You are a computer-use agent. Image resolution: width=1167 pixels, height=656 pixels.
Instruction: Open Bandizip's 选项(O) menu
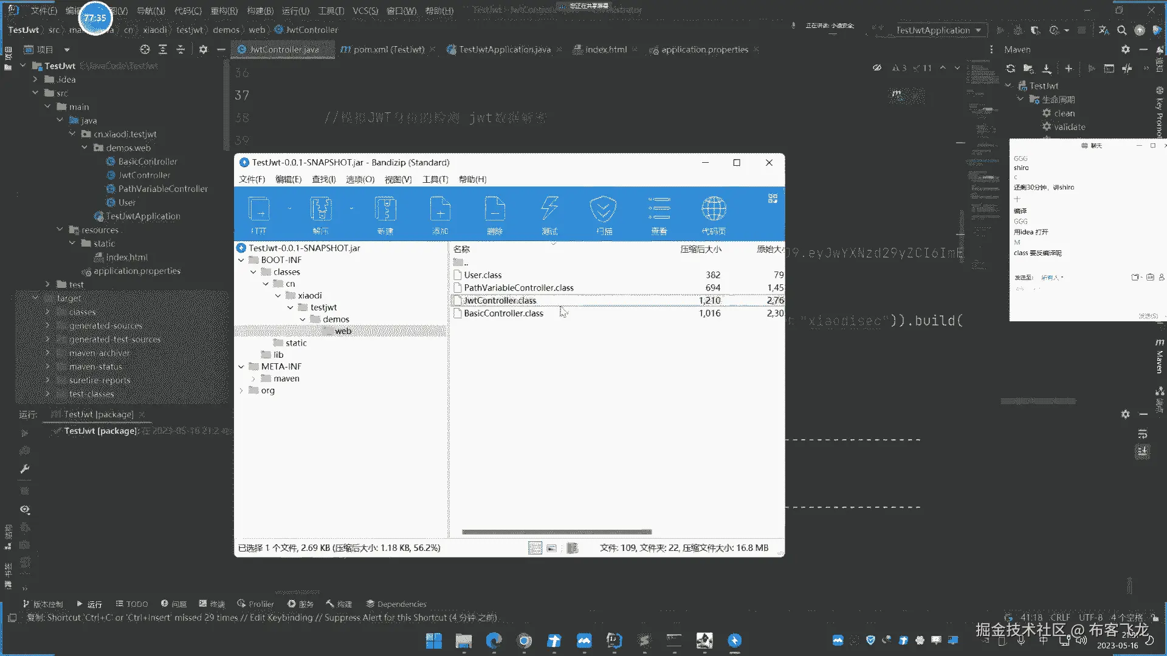pyautogui.click(x=360, y=179)
